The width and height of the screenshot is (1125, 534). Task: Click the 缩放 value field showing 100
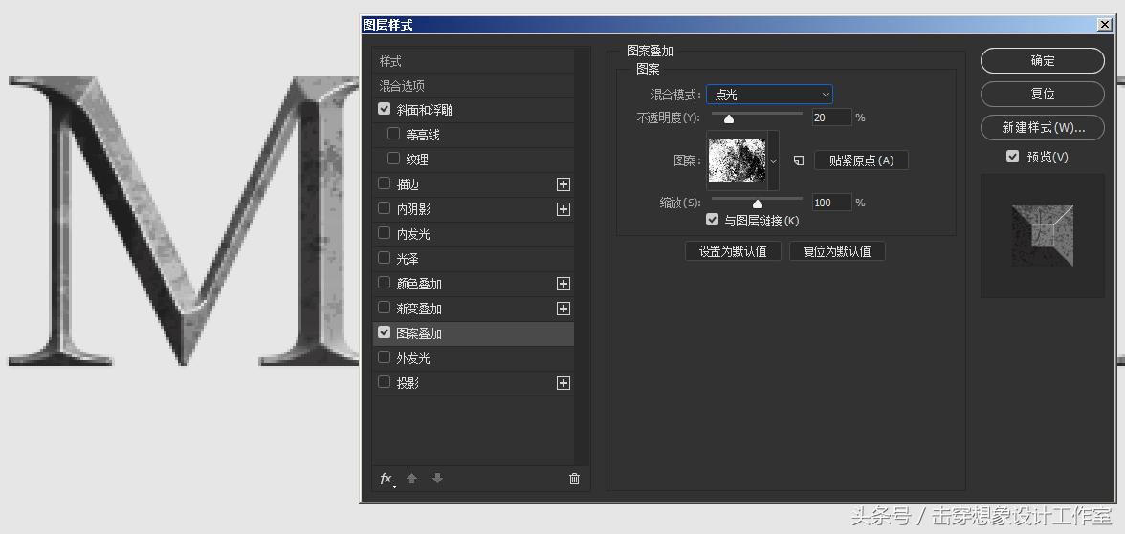[x=831, y=203]
